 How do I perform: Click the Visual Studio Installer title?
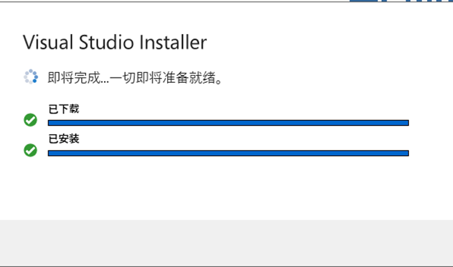pyautogui.click(x=115, y=42)
